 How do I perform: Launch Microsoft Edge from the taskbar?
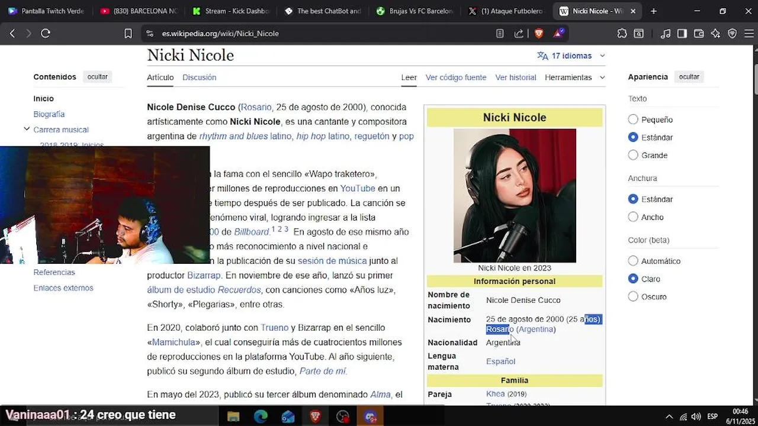(x=261, y=417)
